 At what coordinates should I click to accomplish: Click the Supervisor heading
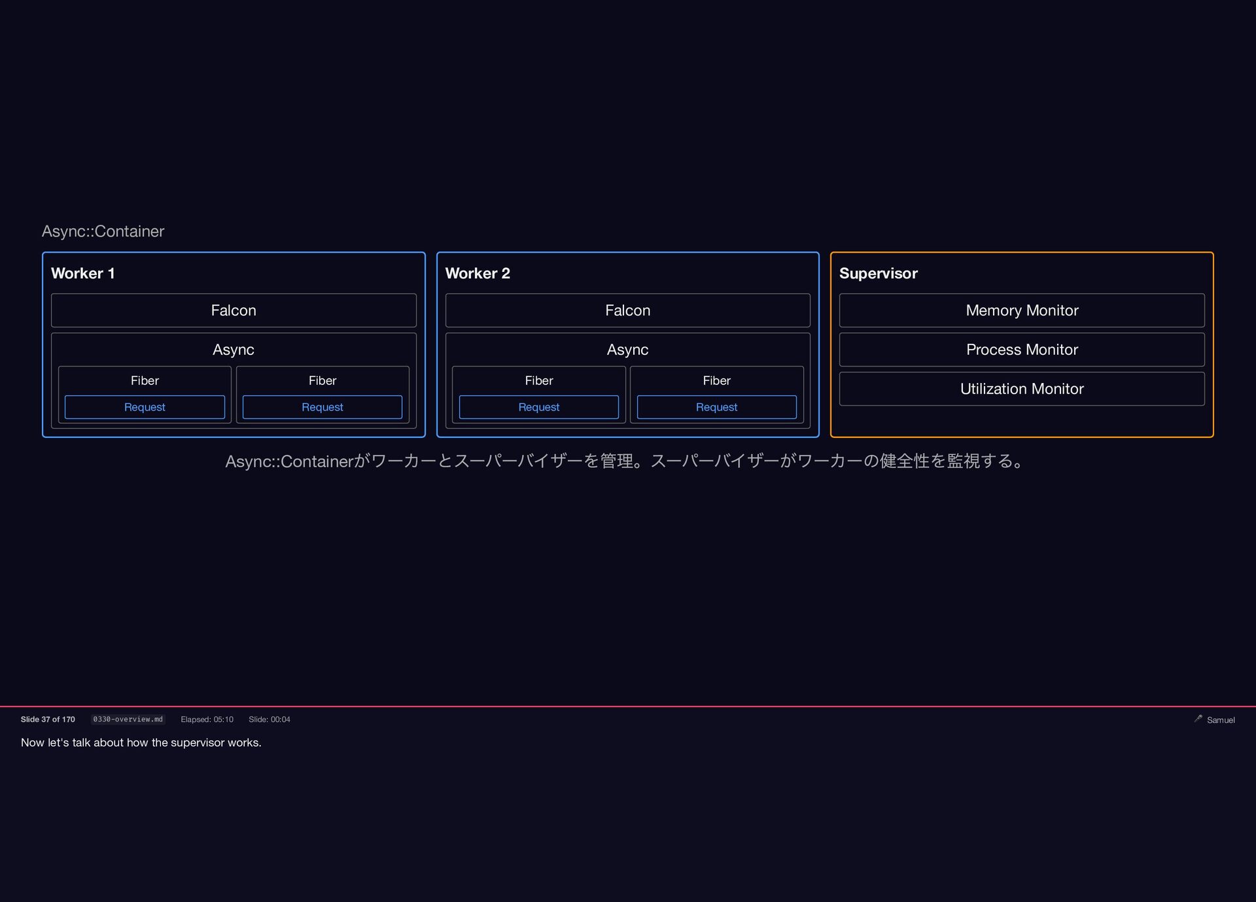878,273
